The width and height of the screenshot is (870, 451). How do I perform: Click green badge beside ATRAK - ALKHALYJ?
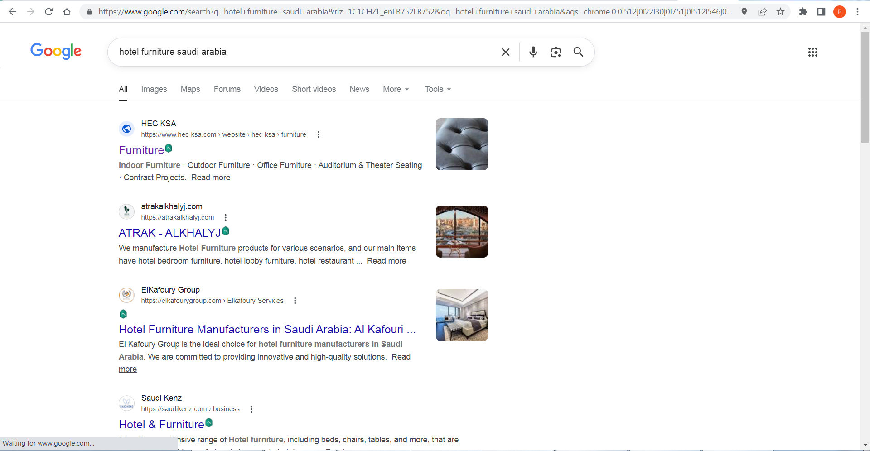click(226, 231)
